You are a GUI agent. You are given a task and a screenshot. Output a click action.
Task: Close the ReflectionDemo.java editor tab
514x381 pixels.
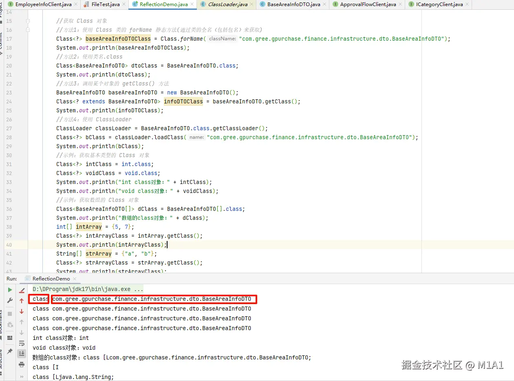tap(192, 4)
